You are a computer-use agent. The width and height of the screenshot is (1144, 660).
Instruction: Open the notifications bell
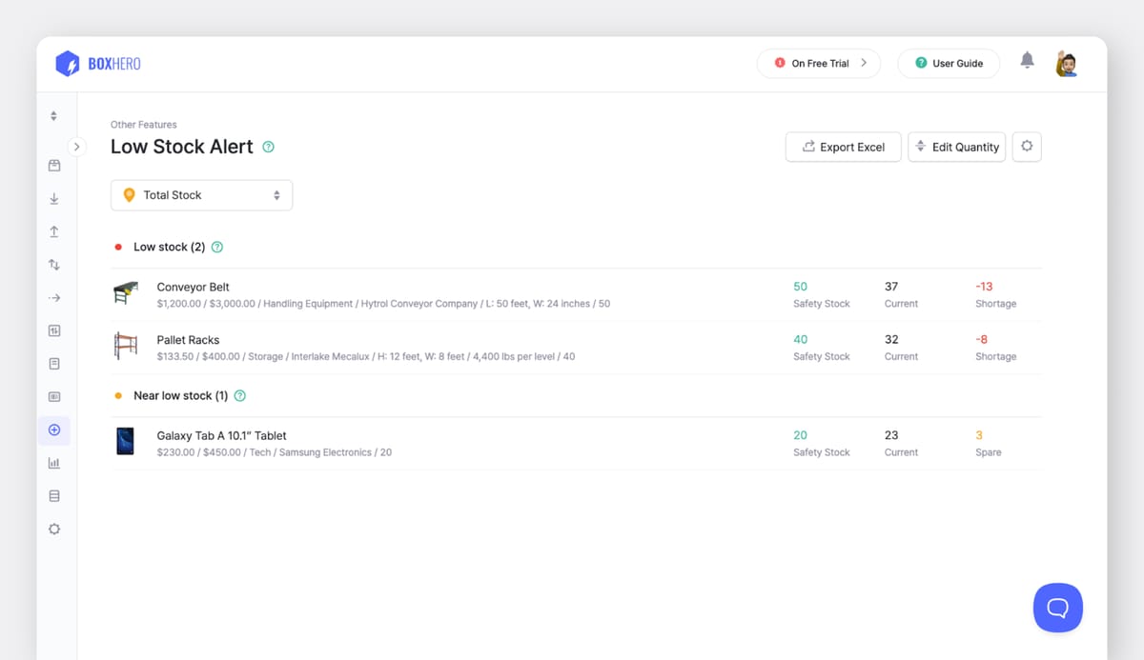pyautogui.click(x=1027, y=60)
